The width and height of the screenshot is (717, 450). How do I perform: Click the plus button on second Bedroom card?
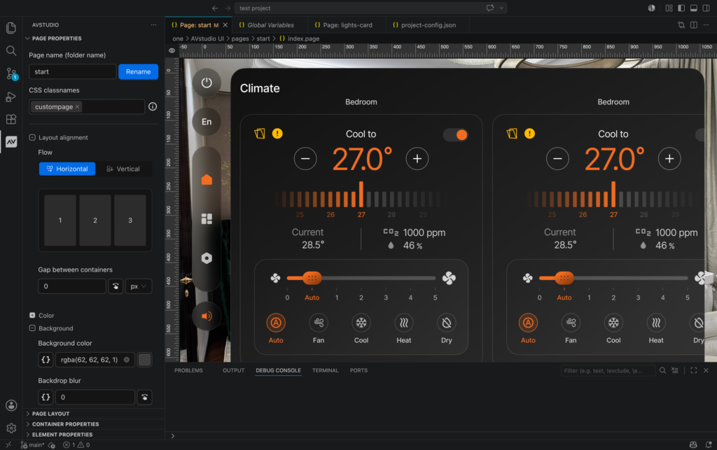pos(669,159)
